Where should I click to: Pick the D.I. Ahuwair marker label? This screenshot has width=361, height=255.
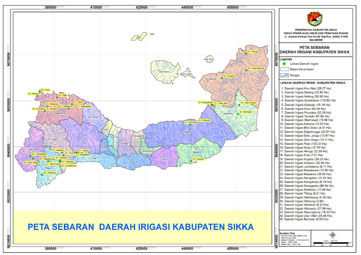point(191,122)
